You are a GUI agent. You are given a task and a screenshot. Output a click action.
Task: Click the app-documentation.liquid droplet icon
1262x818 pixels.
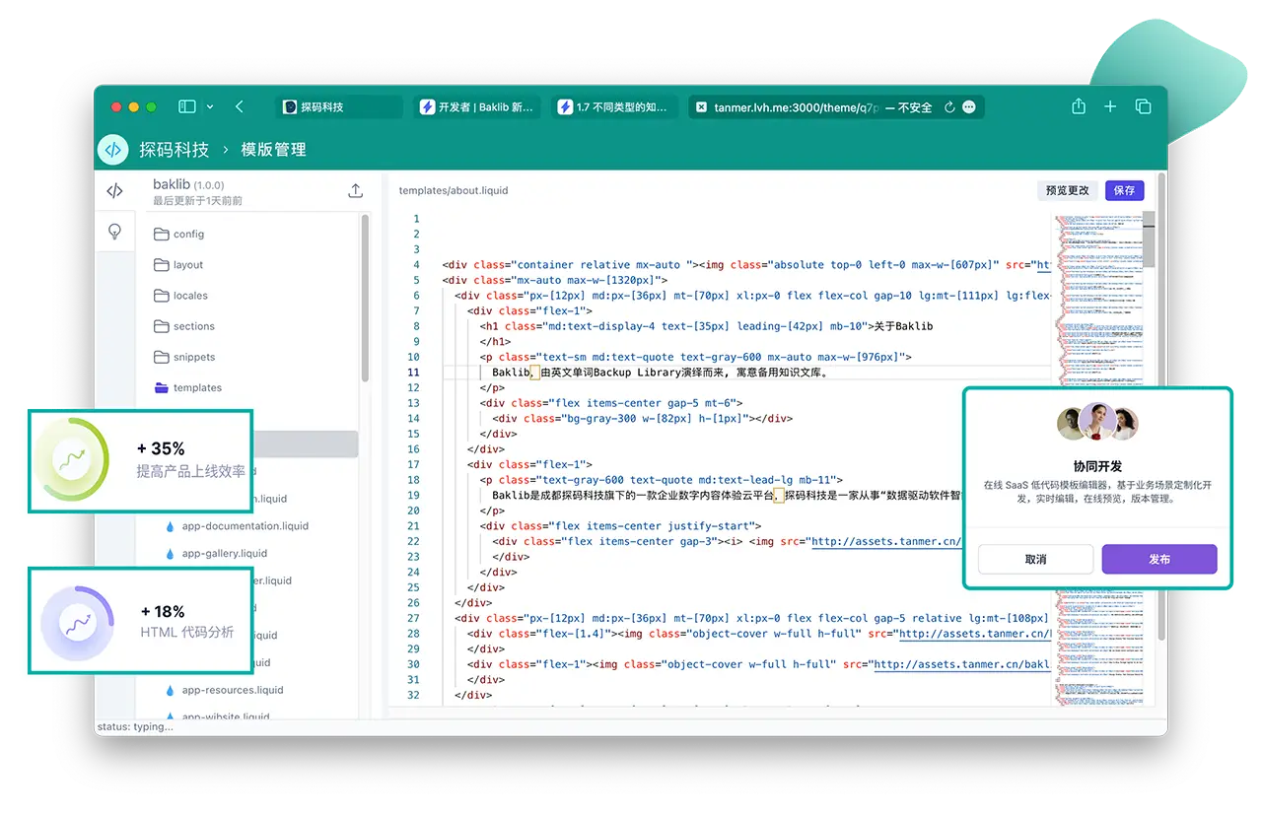pos(170,526)
